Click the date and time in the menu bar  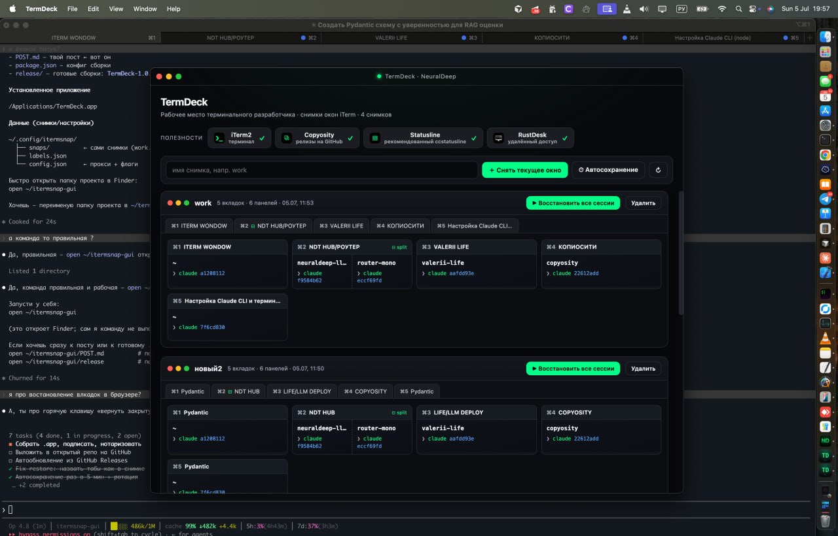(805, 9)
